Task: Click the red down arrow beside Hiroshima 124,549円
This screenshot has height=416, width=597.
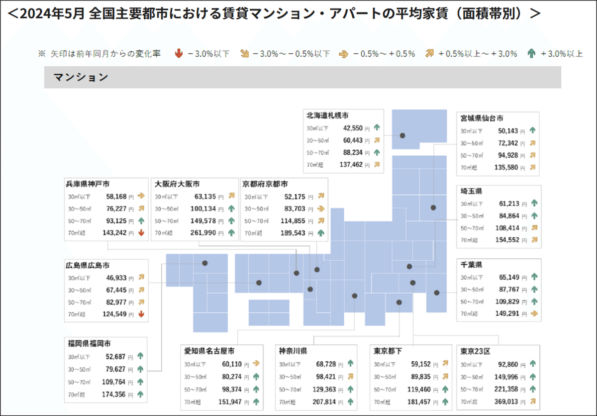Action: coord(141,314)
